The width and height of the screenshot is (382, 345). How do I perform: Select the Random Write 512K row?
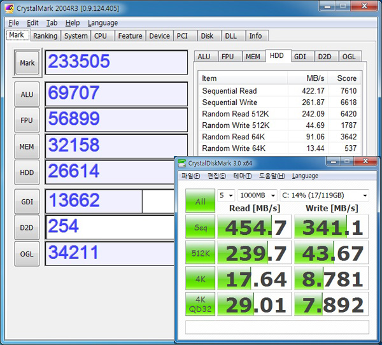[x=279, y=125]
